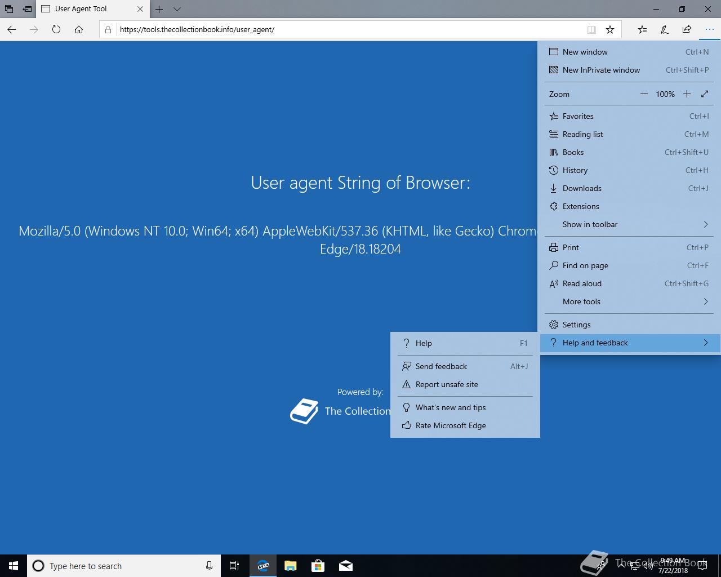Open the Favorites hub icon
Image resolution: width=721 pixels, height=577 pixels.
tap(642, 29)
